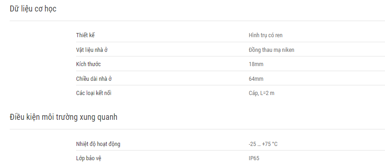The width and height of the screenshot is (385, 168).
Task: Click the '64mm' length value
Action: (256, 79)
